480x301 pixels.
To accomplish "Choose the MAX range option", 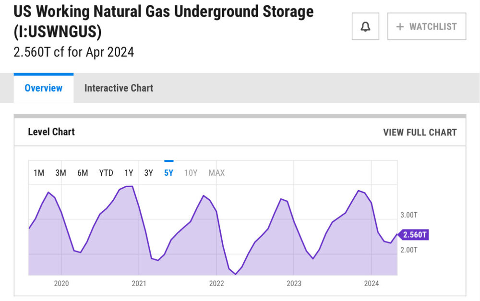I will [x=216, y=173].
